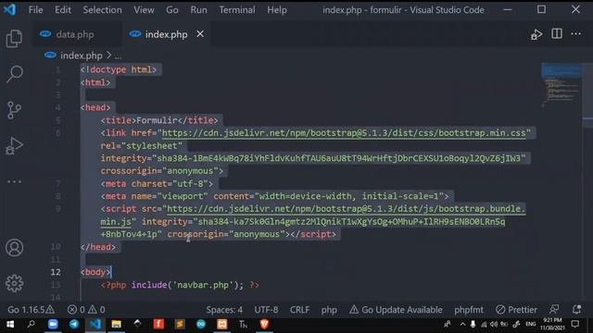Click the breadcrumb ellipsis after index.php
The image size is (593, 333).
click(118, 55)
